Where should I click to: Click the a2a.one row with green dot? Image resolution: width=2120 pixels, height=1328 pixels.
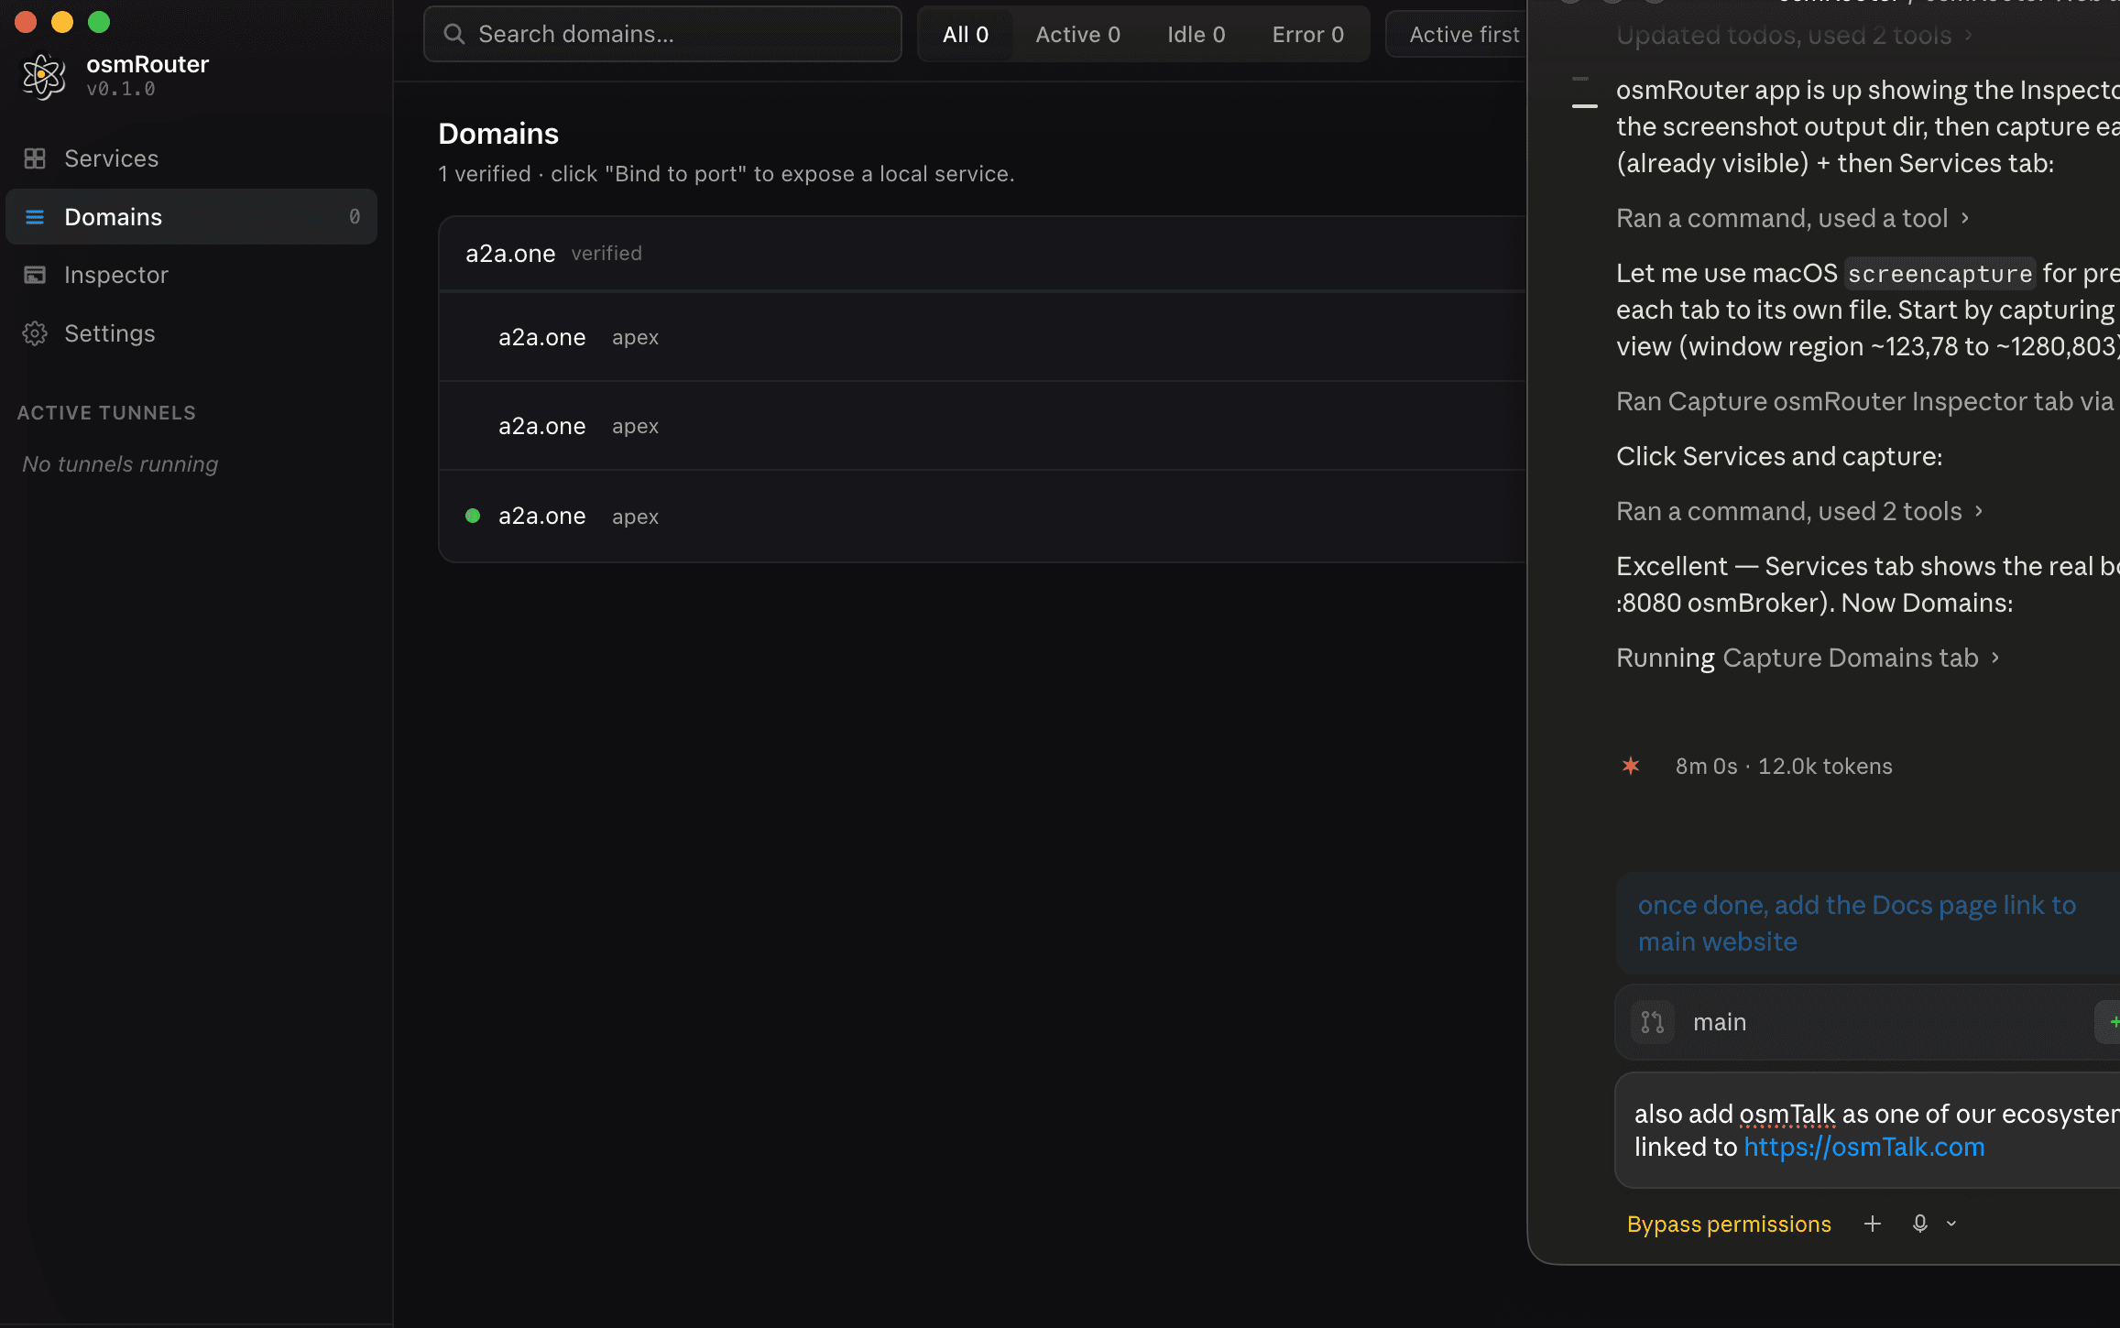tap(982, 516)
